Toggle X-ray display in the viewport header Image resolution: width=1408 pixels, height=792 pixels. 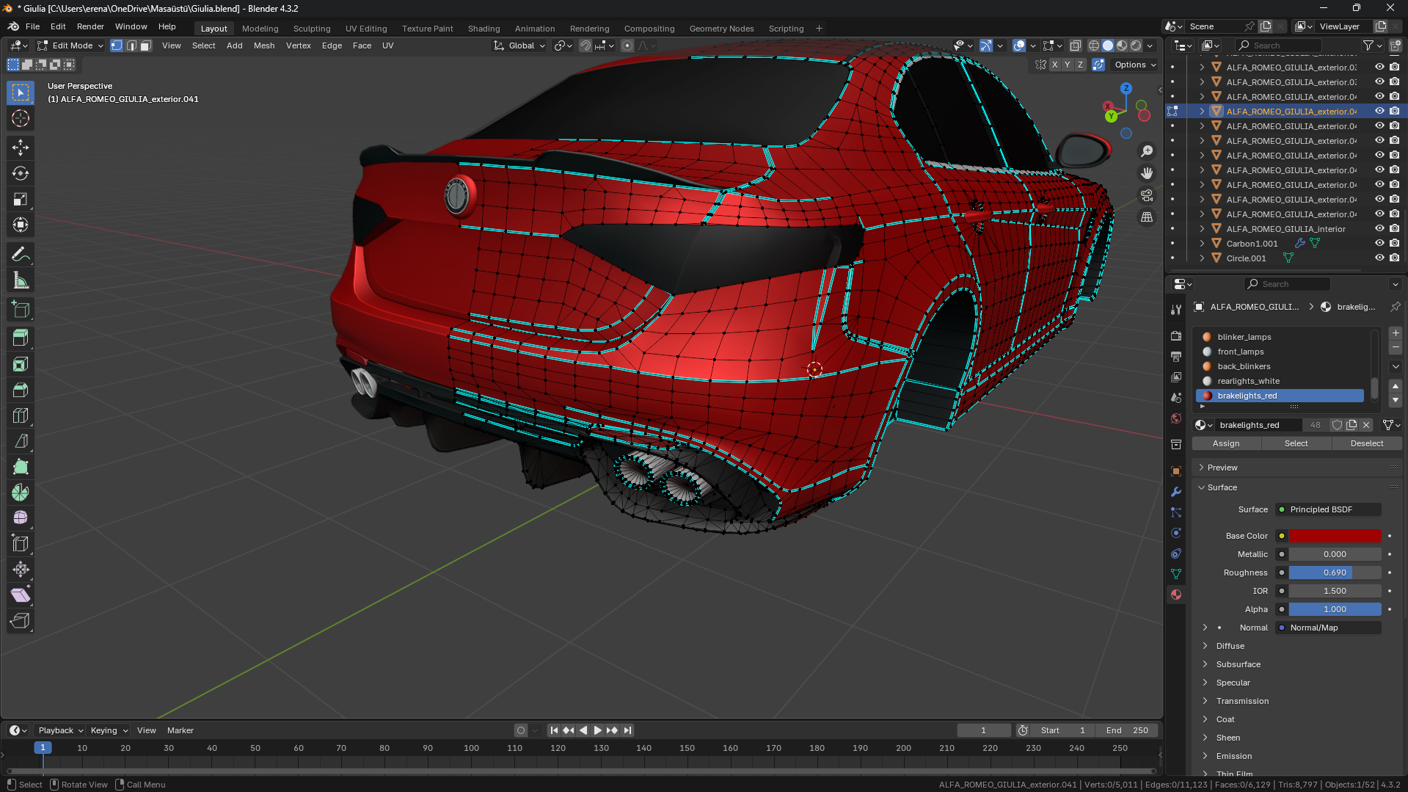click(1075, 46)
